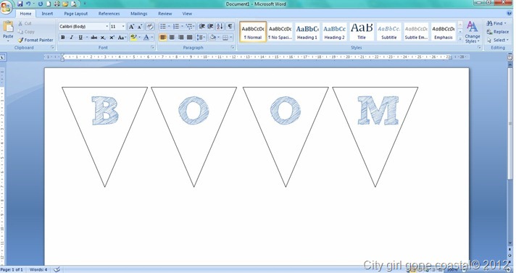Shrink the font size

coord(140,27)
